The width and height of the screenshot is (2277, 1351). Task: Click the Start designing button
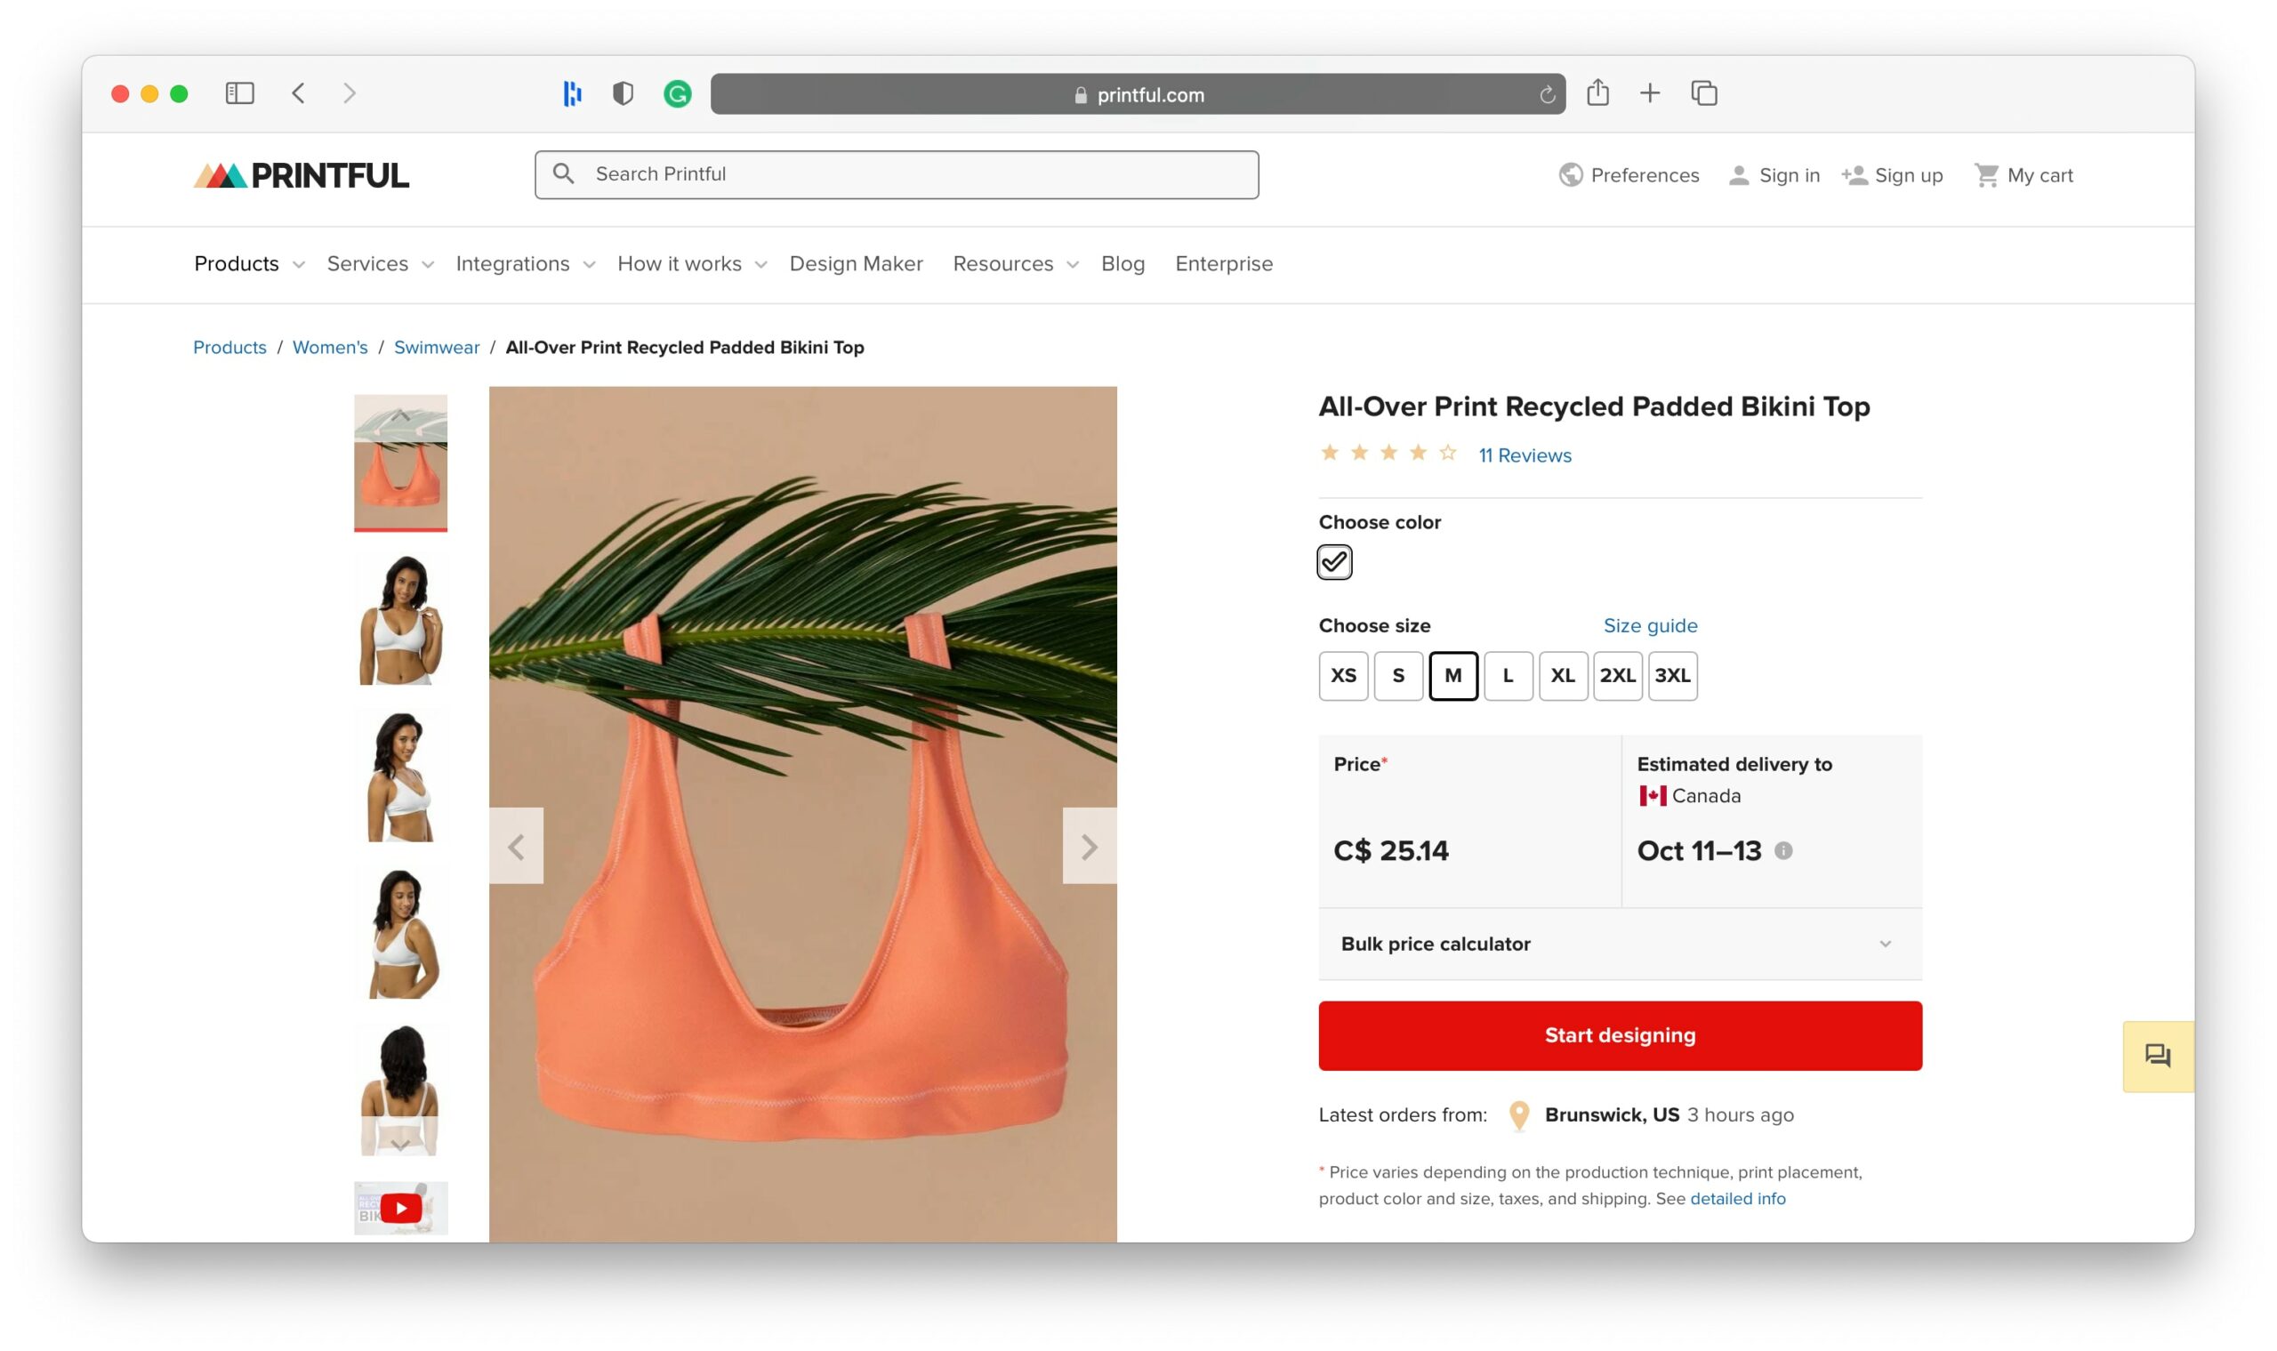tap(1620, 1035)
